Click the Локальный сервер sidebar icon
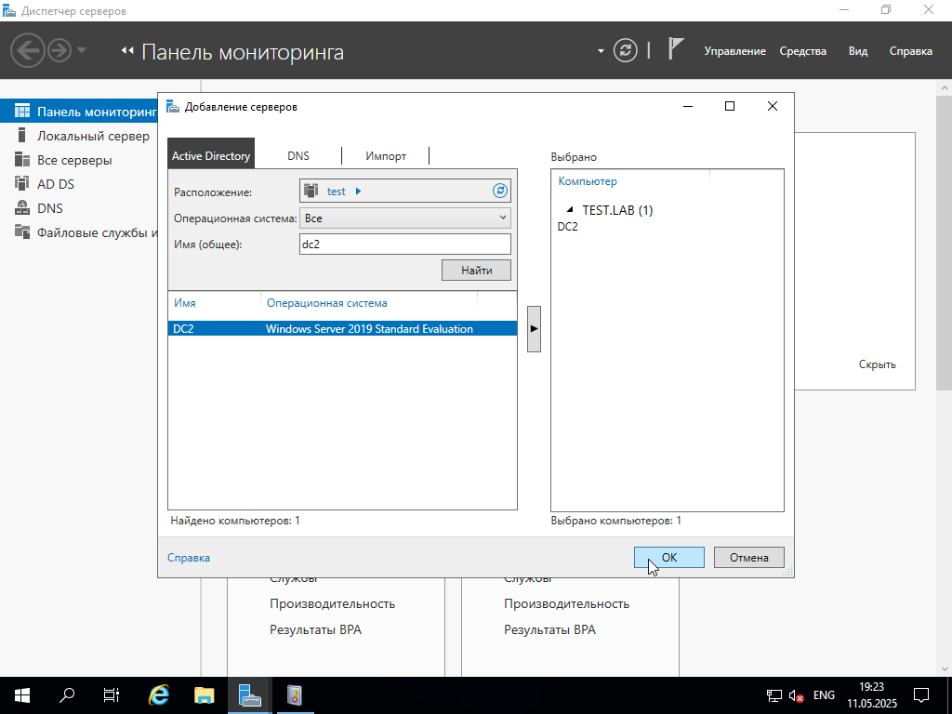 point(22,135)
